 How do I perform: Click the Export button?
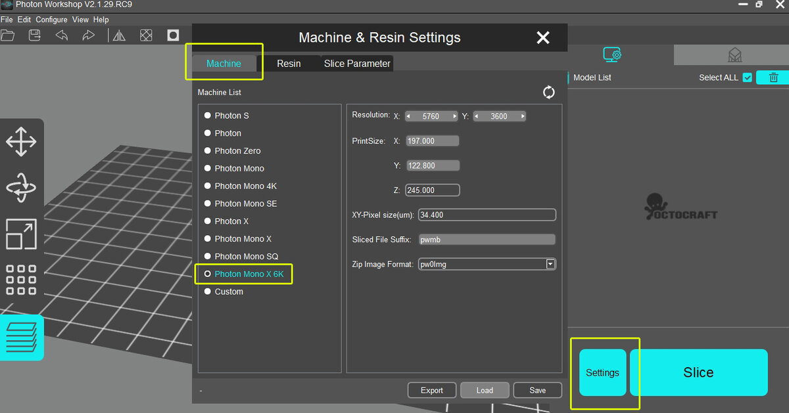coord(432,390)
